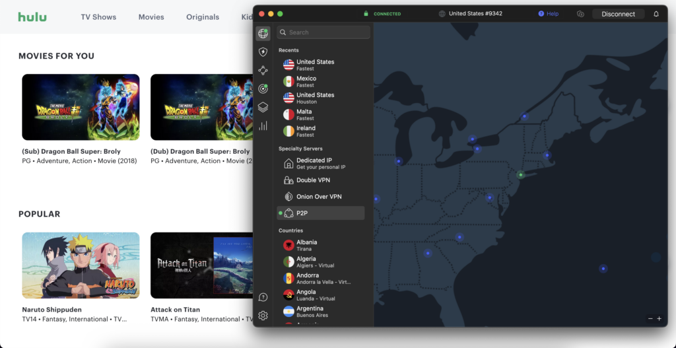Click the globe icon next to United States #9342
676x348 pixels.
click(442, 14)
